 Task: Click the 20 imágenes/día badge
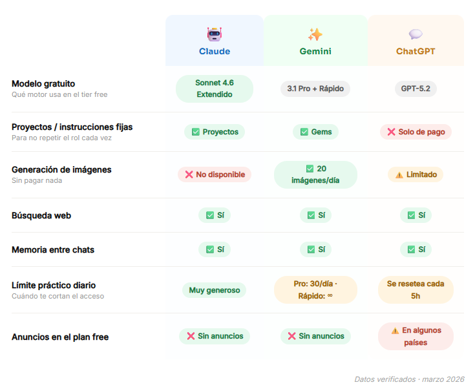coord(315,174)
